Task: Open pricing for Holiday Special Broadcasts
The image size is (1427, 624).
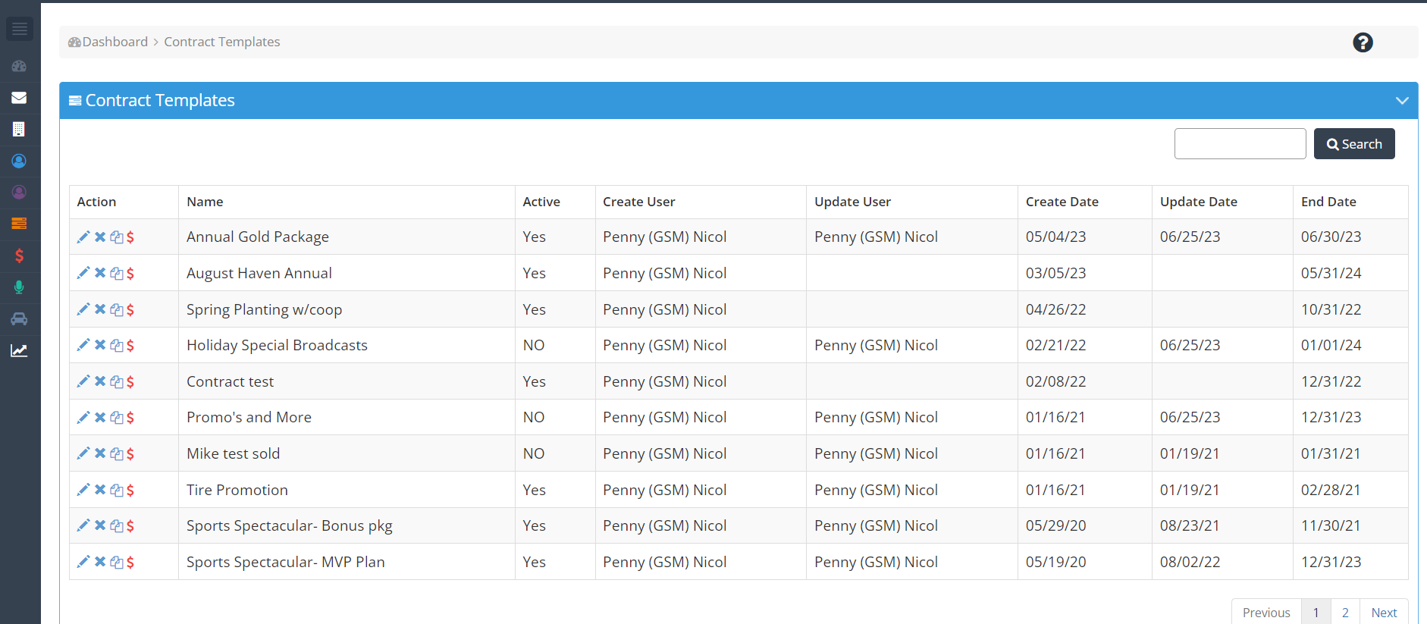Action: [x=130, y=346]
